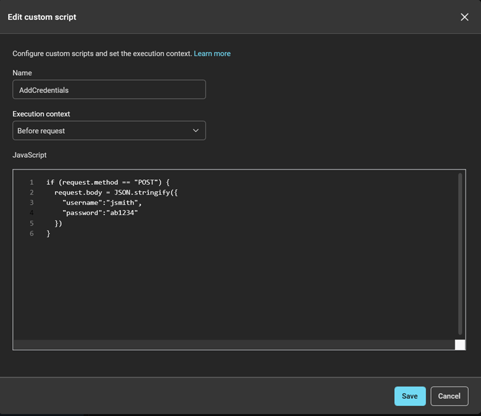Click empty area below the code lines
Screen dimensions: 481x416
coord(234,290)
